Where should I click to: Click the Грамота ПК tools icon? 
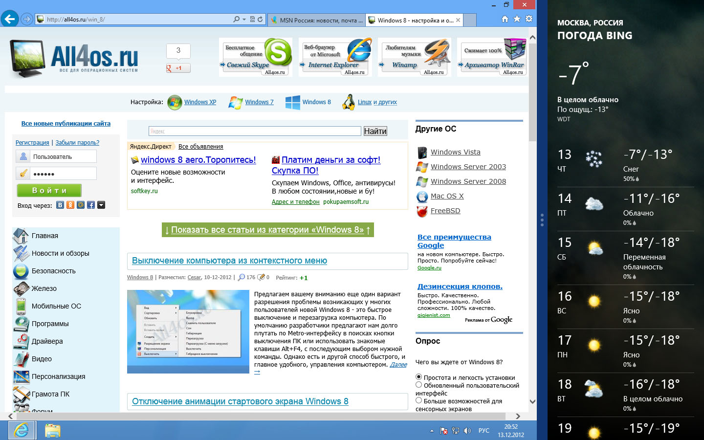(x=21, y=394)
